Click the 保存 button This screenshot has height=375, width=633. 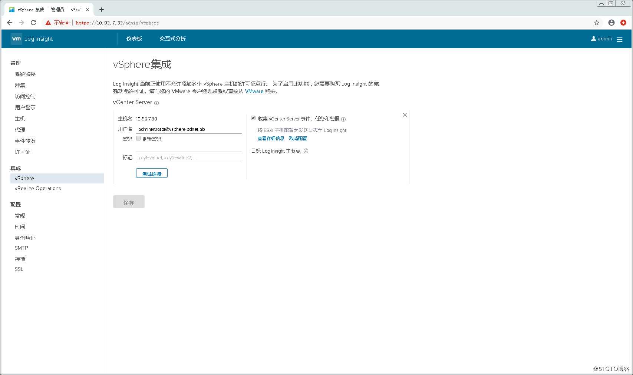click(129, 202)
